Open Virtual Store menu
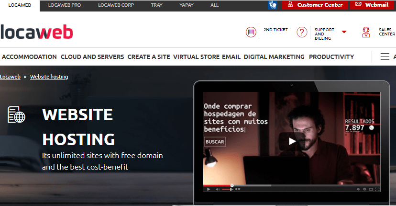396x206 pixels. (x=196, y=57)
